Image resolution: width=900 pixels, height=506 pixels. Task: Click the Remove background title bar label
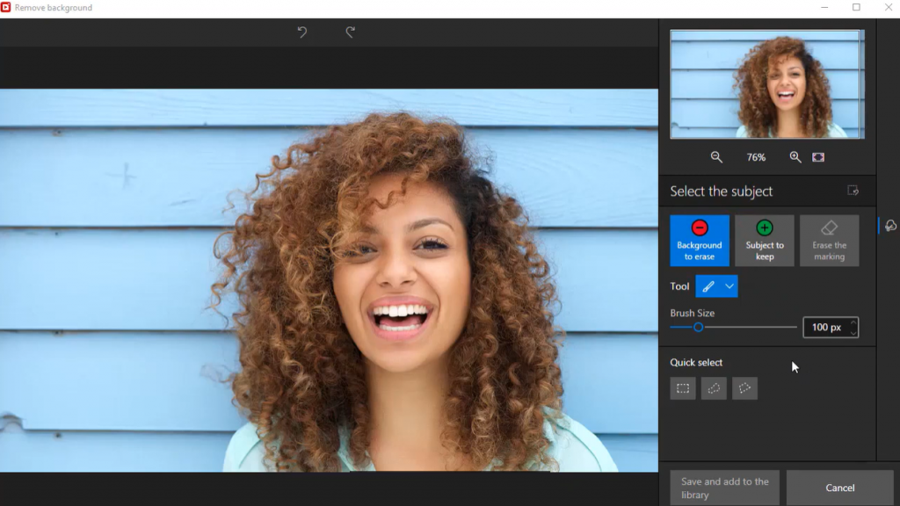(x=53, y=7)
